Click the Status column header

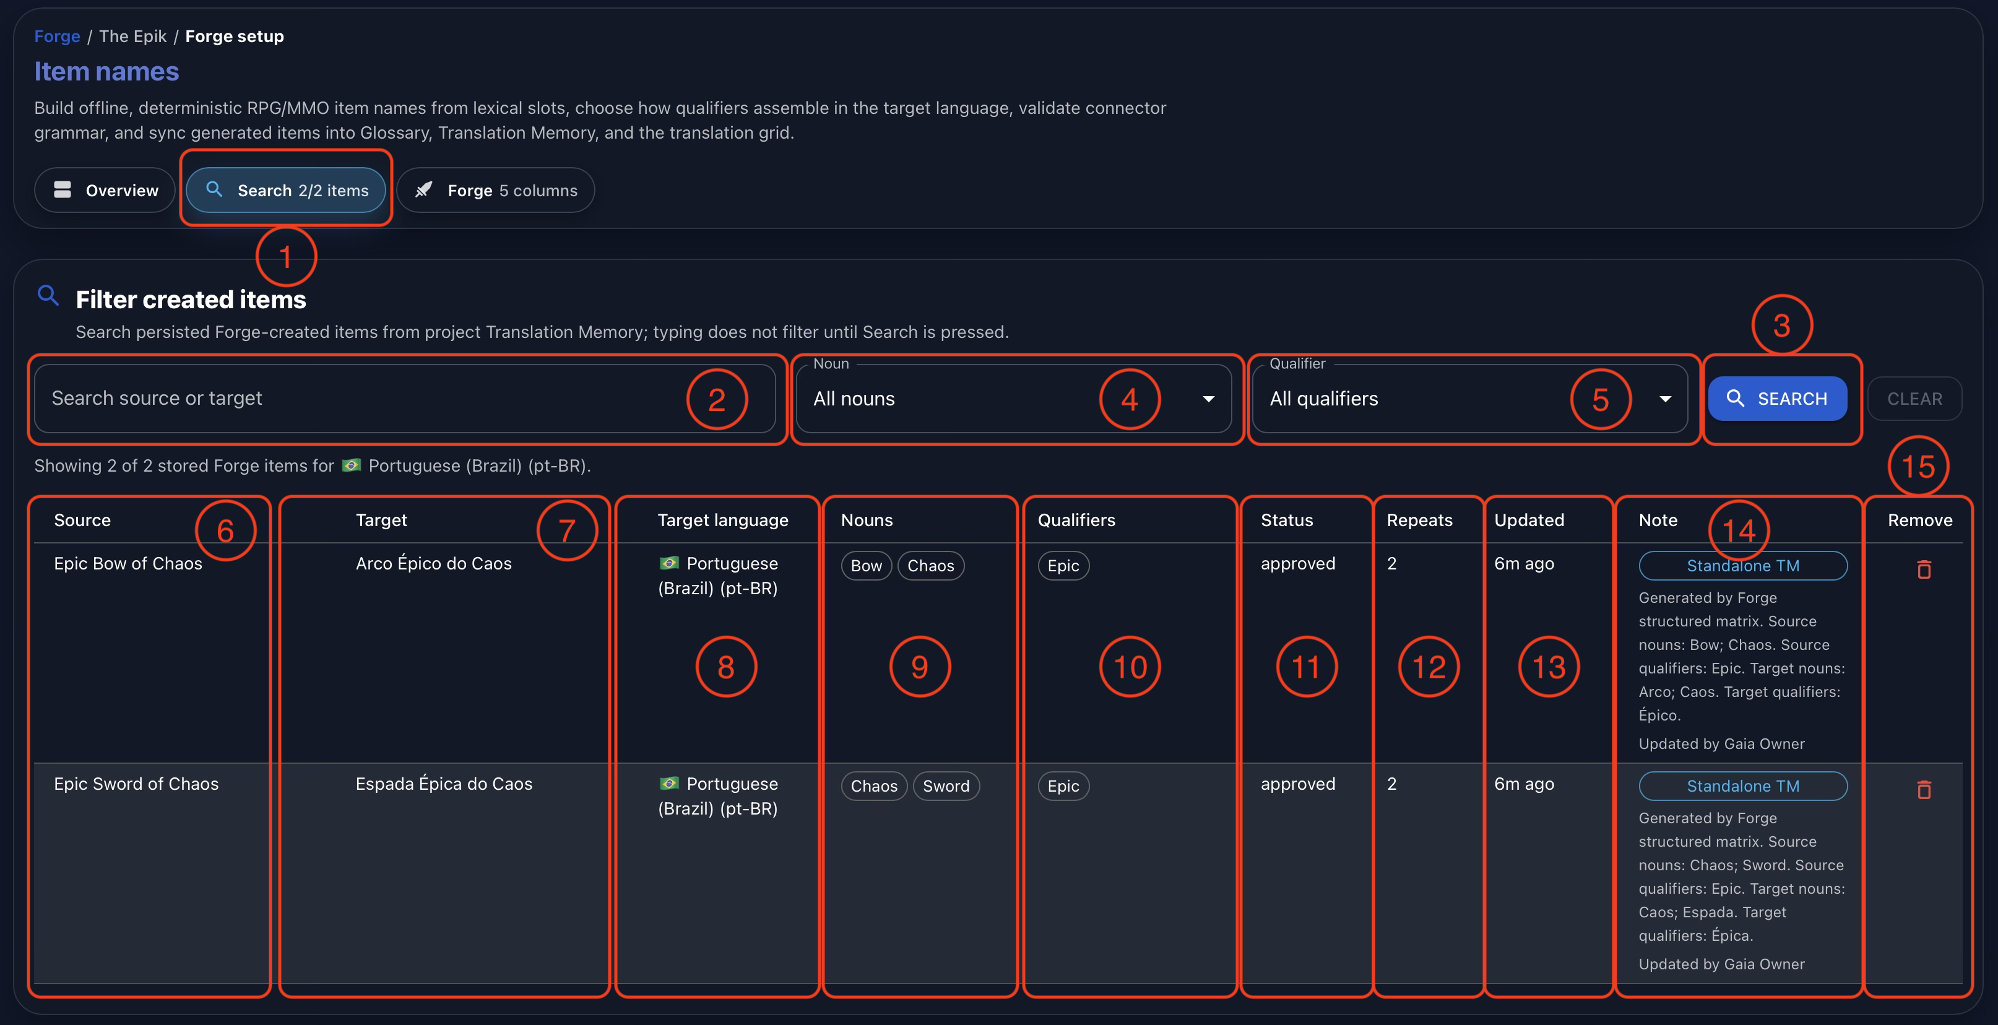1286,521
